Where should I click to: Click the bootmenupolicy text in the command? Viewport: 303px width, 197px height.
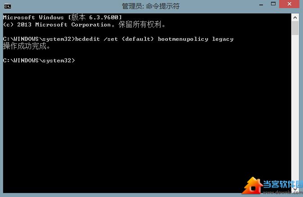183,39
